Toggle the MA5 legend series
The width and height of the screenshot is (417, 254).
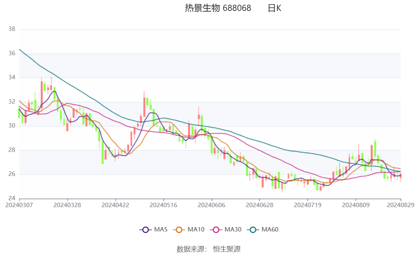153,230
